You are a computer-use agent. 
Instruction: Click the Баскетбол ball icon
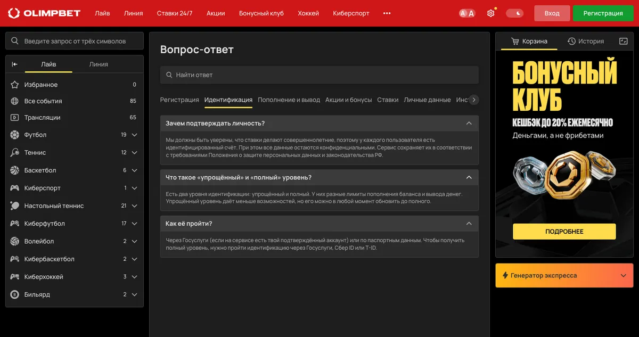tap(15, 170)
